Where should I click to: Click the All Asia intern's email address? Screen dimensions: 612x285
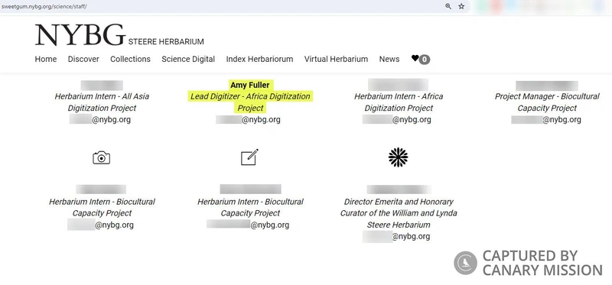click(x=100, y=120)
